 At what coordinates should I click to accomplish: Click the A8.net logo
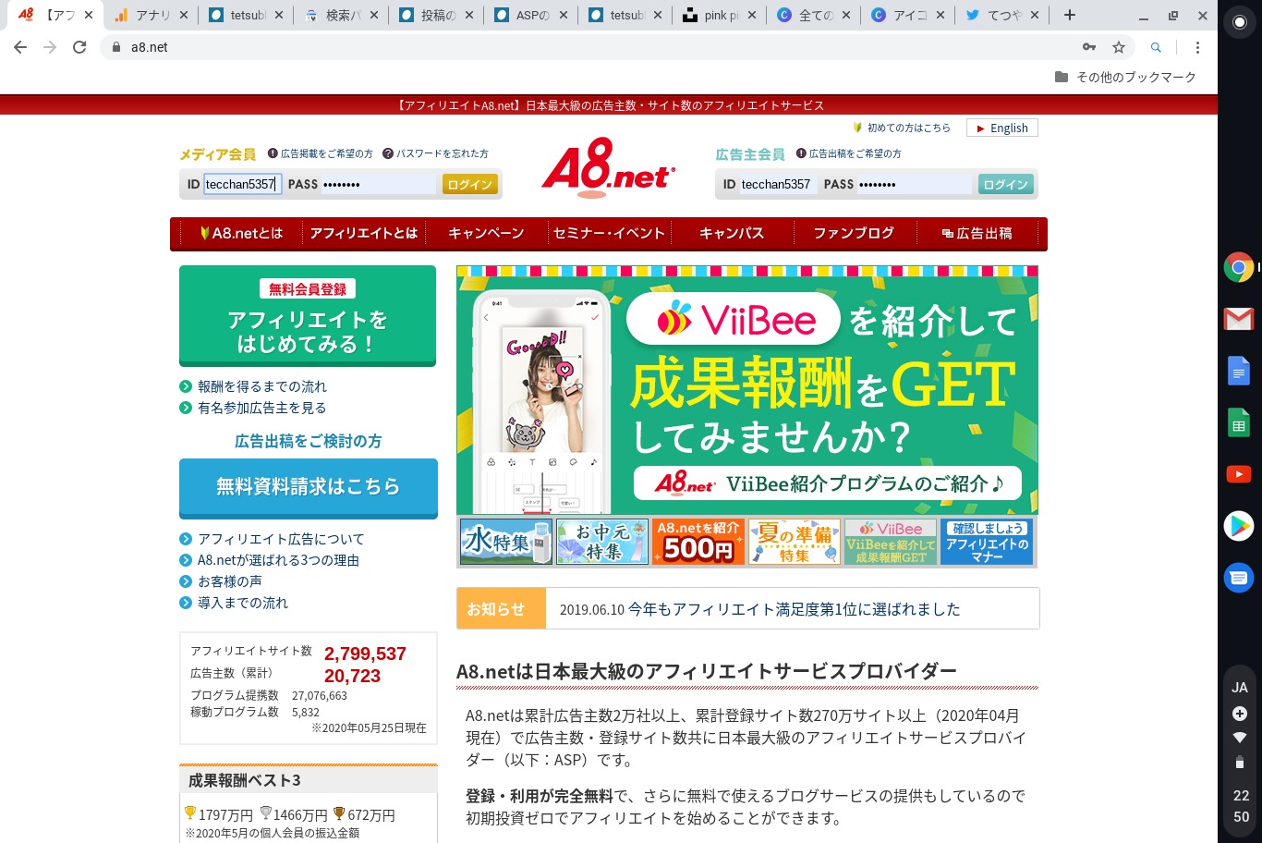tap(608, 169)
